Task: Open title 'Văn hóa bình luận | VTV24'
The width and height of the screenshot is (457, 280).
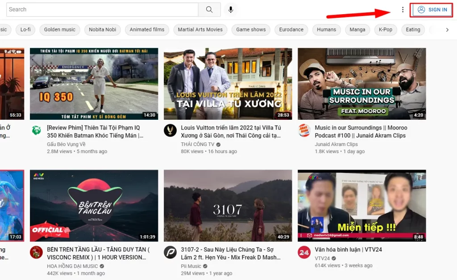Action: coord(348,249)
